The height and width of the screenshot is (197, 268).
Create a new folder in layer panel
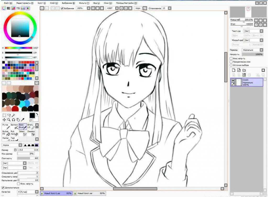click(244, 70)
